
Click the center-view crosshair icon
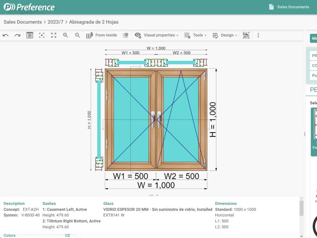41,35
